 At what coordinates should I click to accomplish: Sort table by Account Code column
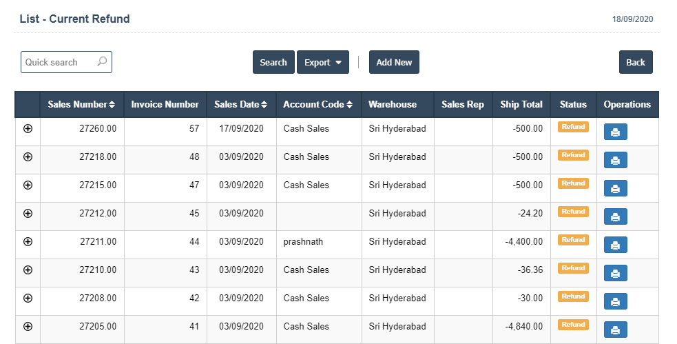coord(318,105)
